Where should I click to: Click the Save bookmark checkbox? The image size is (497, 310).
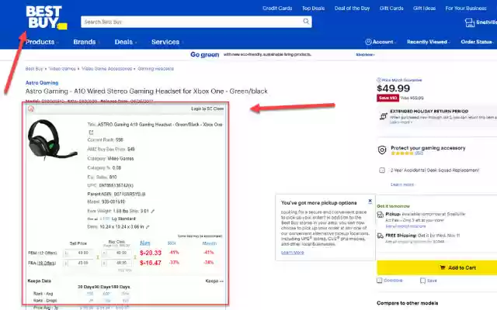(422, 281)
